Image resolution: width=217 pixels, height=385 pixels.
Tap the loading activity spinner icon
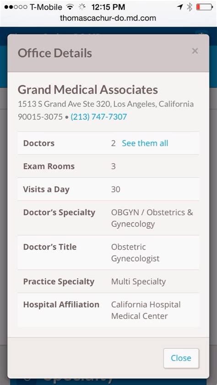point(82,7)
